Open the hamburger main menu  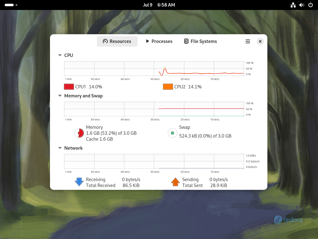[x=248, y=41]
